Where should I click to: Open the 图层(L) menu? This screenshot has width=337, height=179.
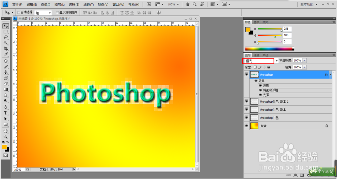[60, 4]
